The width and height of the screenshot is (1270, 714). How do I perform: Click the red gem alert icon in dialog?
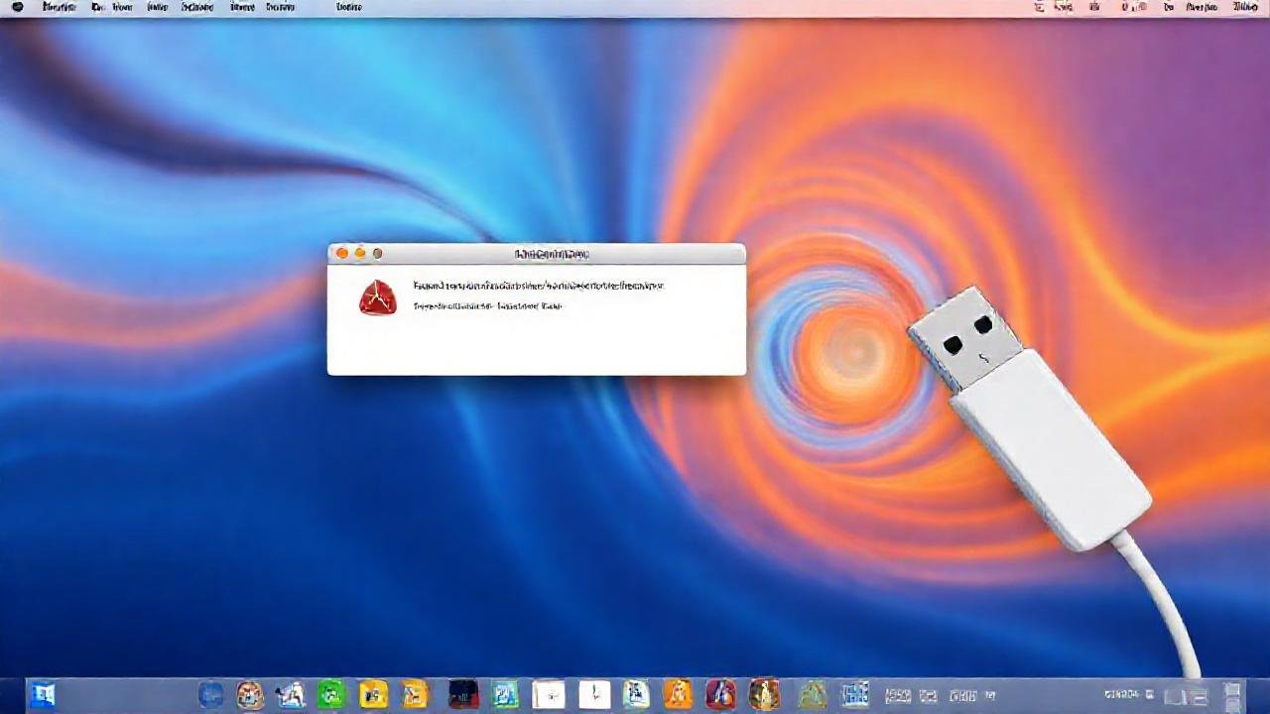[378, 297]
